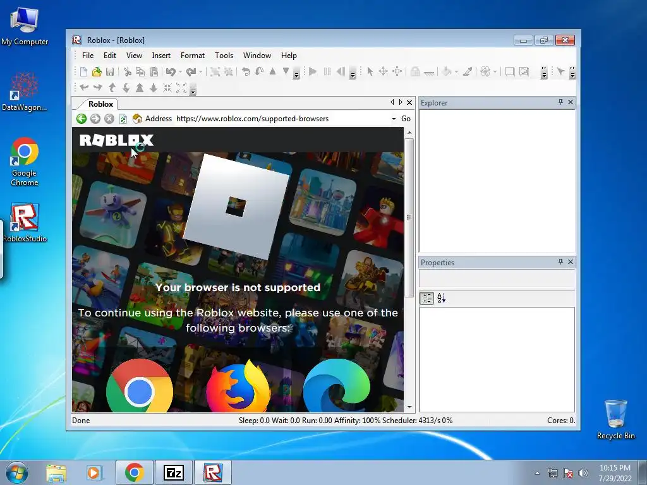
Task: Toggle Categorized view in Properties panel
Action: tap(427, 298)
